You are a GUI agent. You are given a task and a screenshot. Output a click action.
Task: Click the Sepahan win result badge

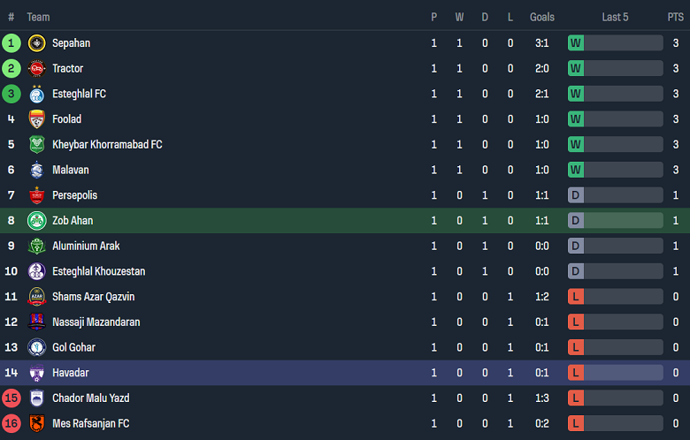[576, 43]
